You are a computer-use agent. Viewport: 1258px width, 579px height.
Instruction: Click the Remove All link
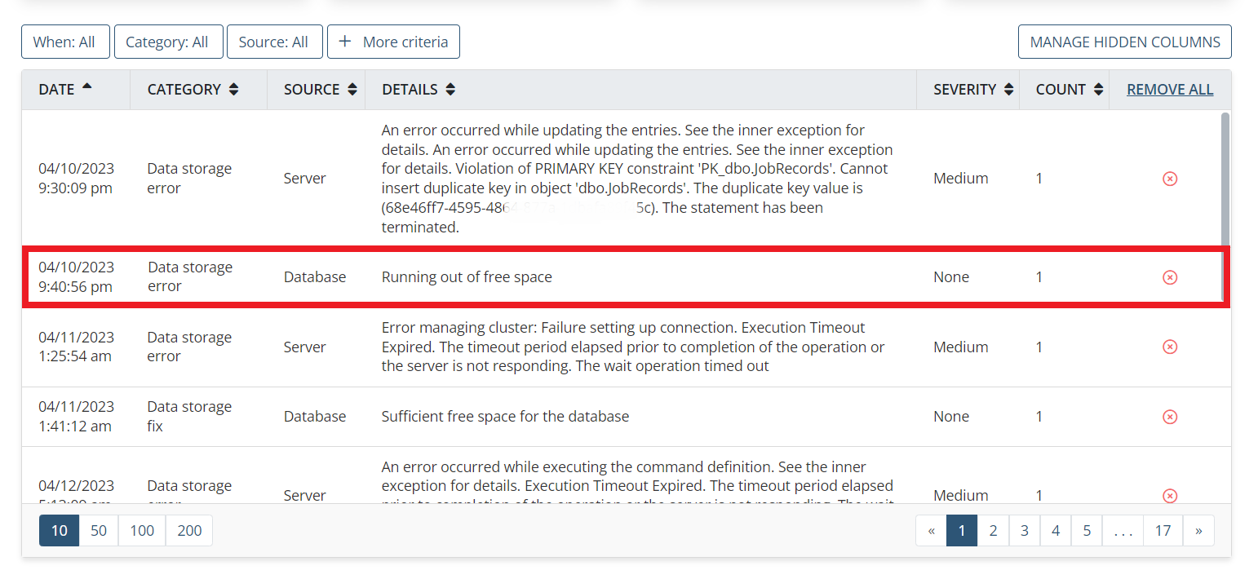pos(1169,90)
